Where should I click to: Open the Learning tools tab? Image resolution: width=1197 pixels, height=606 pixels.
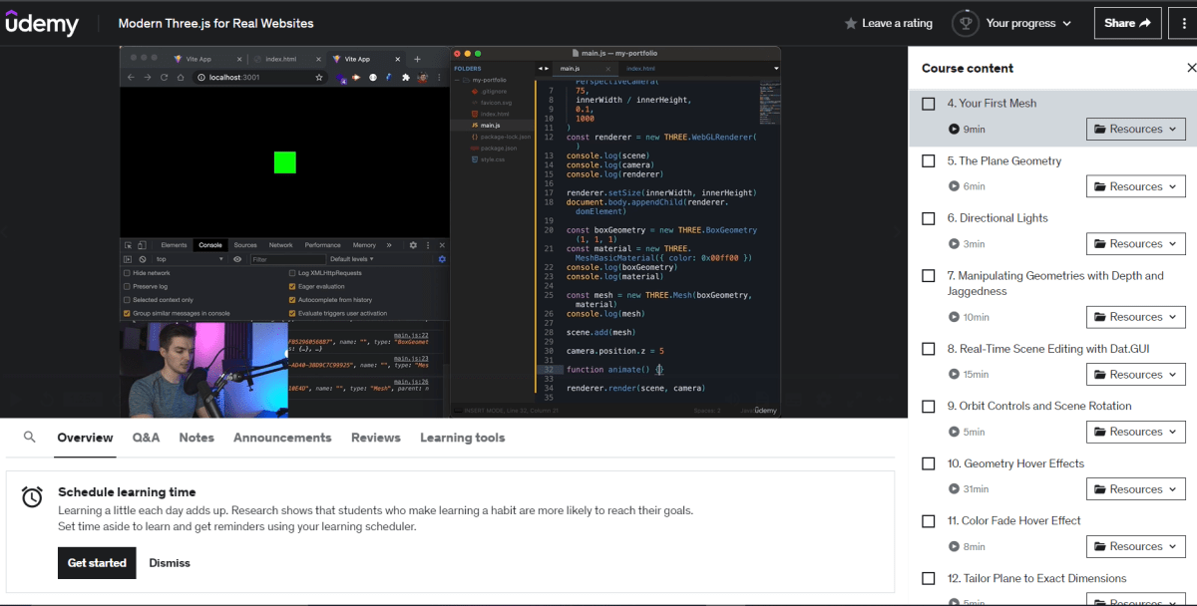[462, 438]
